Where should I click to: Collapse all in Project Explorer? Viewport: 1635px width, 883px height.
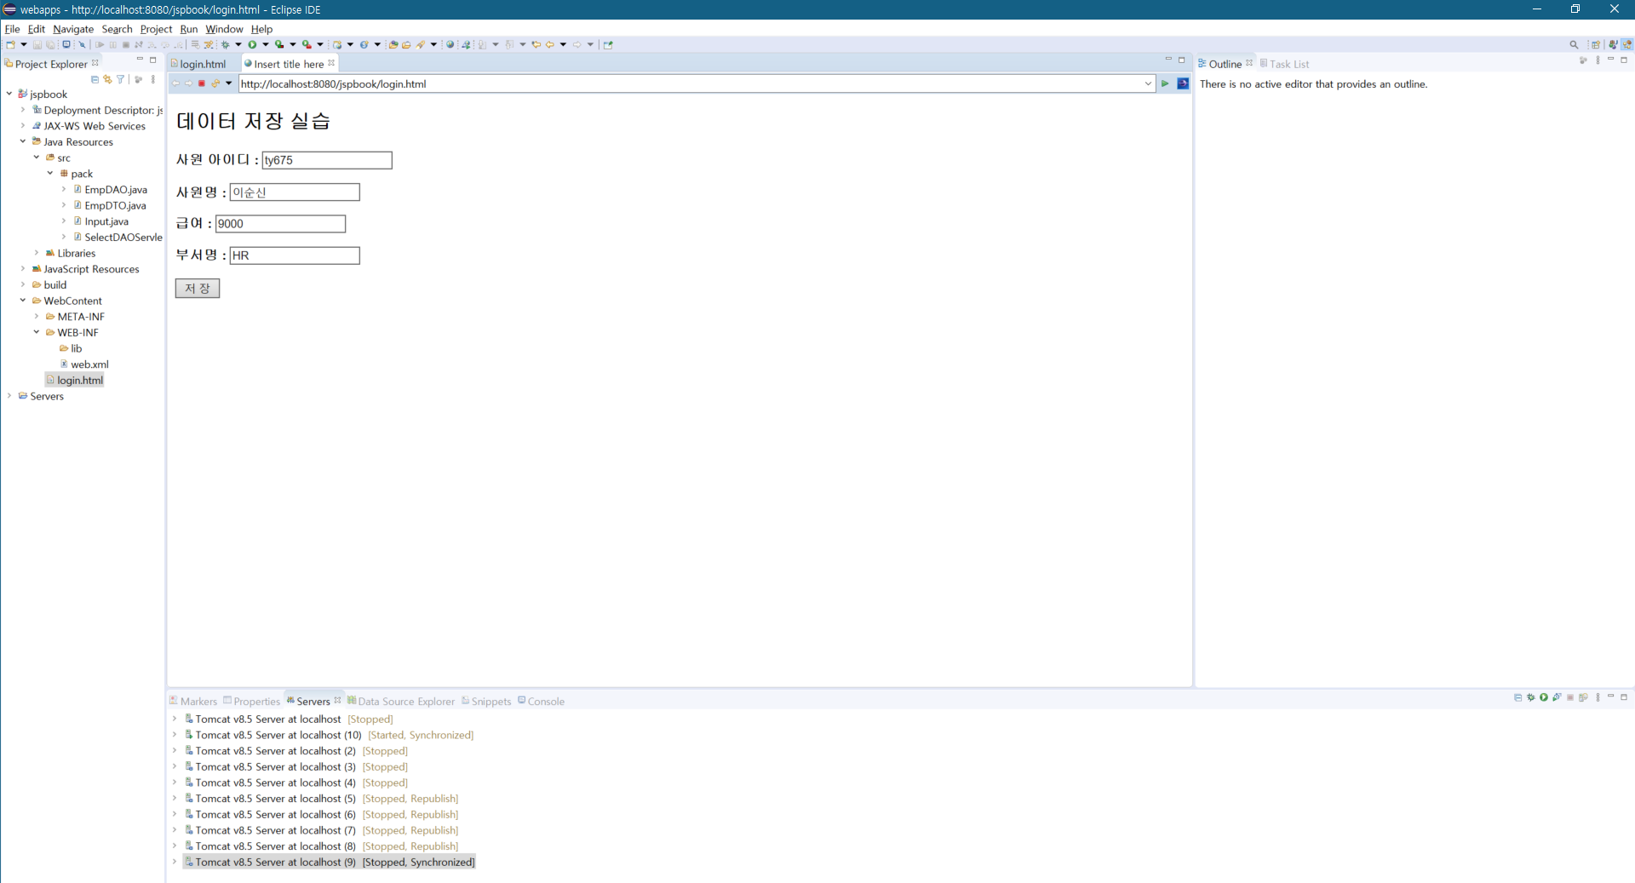click(95, 79)
